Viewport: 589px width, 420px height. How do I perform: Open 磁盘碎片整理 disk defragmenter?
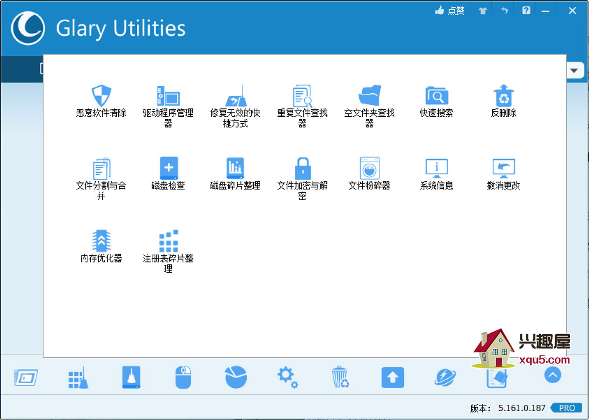[235, 174]
